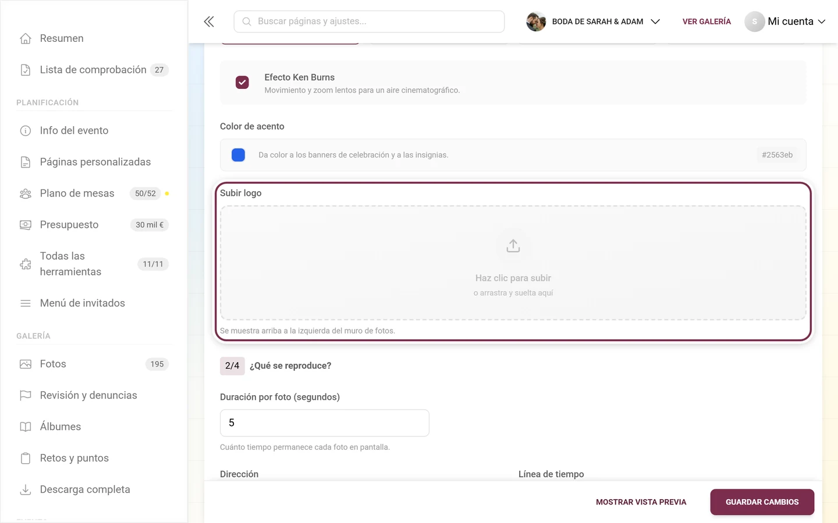
Task: Click the upload arrow icon in logo dropzone
Action: [513, 246]
